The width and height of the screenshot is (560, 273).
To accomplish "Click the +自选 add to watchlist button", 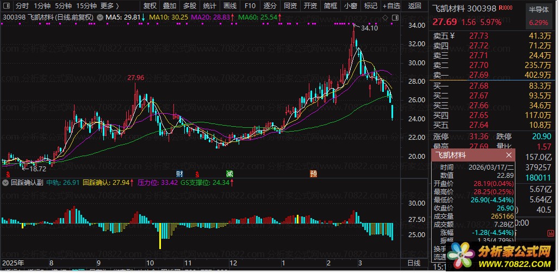I will pos(391,6).
